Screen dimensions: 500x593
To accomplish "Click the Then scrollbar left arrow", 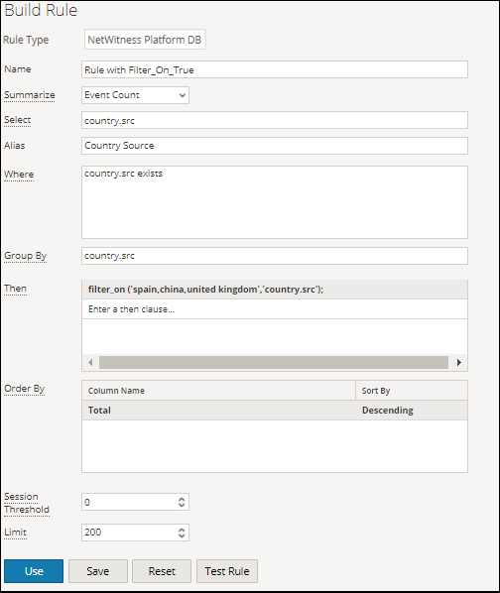I will click(x=90, y=362).
